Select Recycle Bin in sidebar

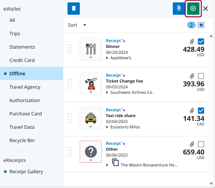(22, 140)
